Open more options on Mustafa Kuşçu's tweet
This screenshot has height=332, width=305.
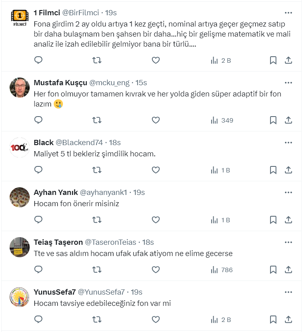point(288,83)
